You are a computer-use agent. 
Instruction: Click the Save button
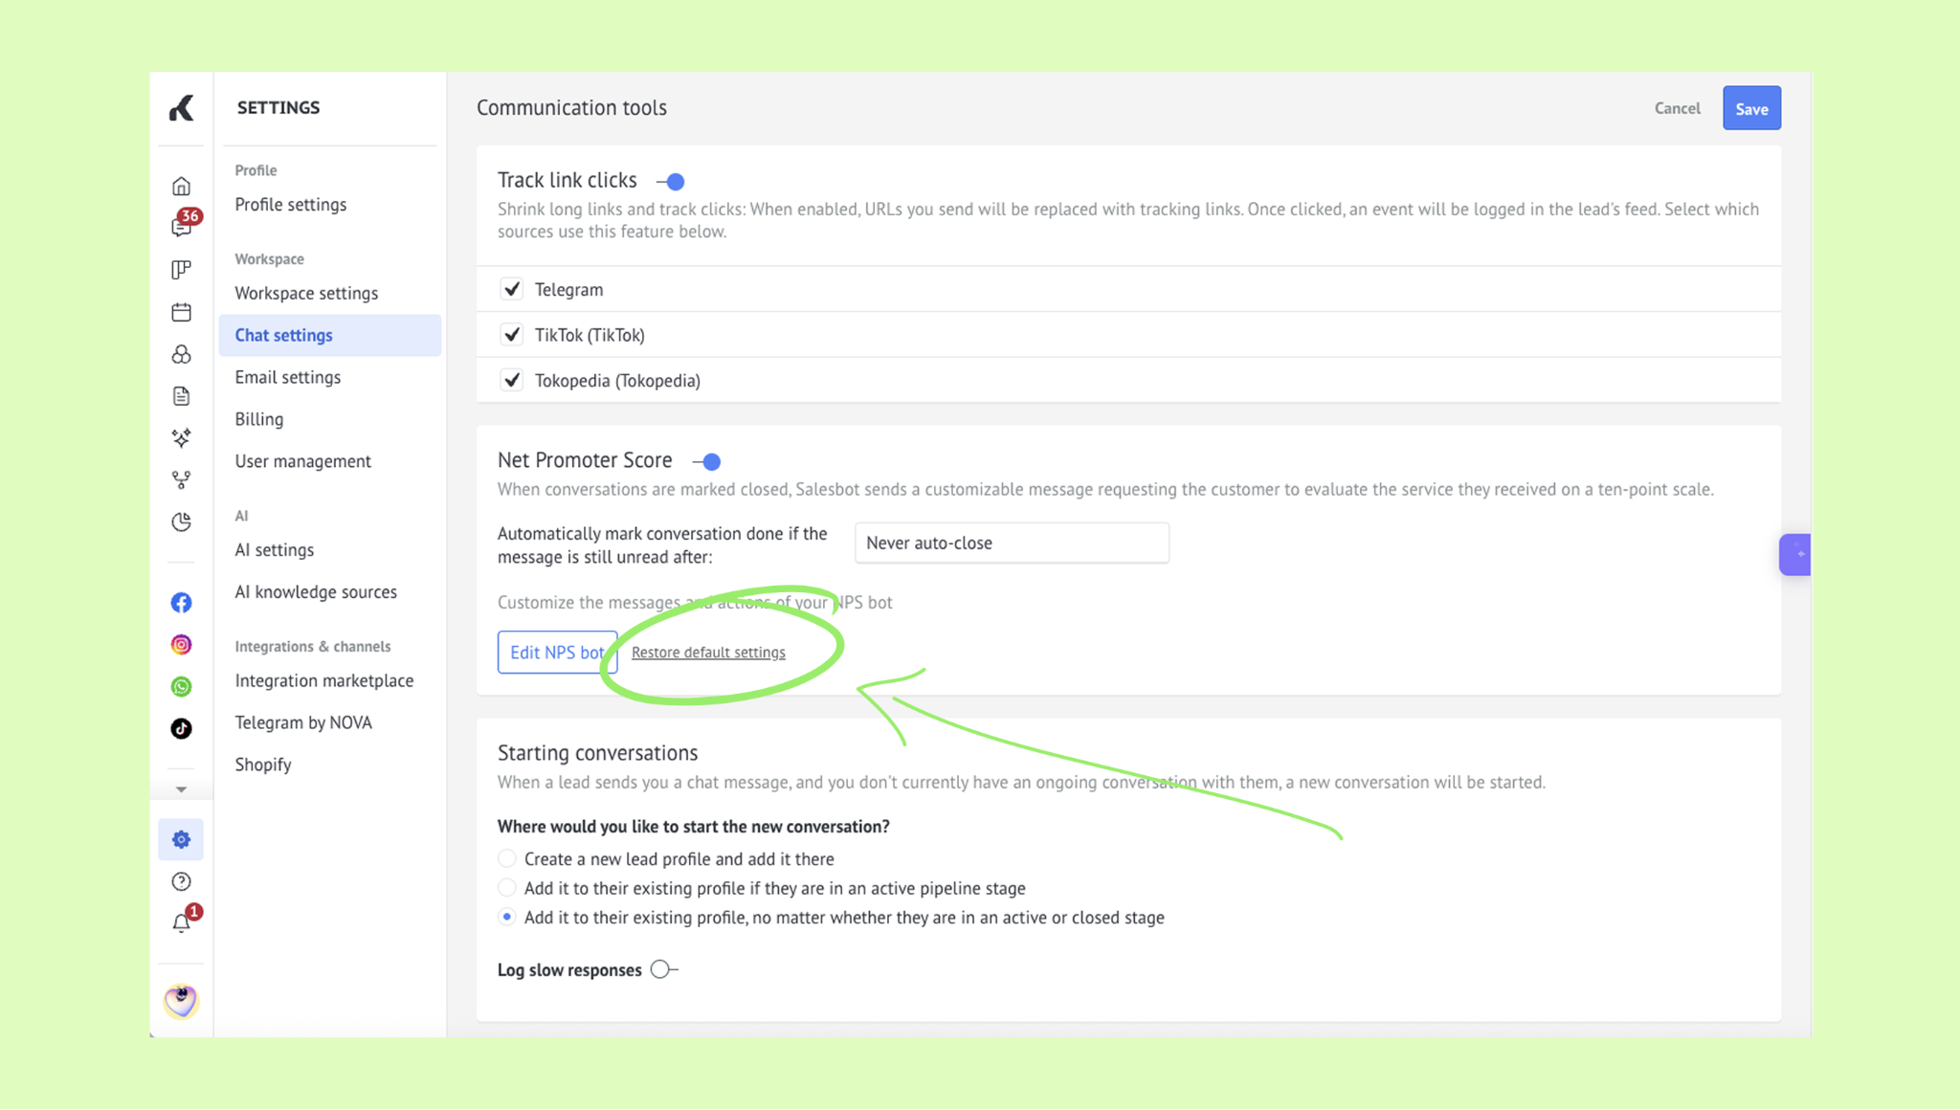tap(1751, 108)
